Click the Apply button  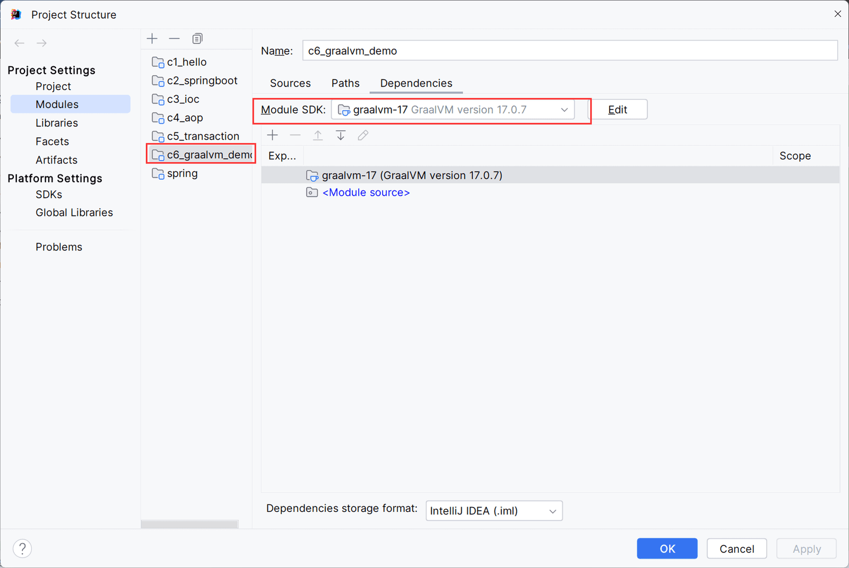coord(807,548)
